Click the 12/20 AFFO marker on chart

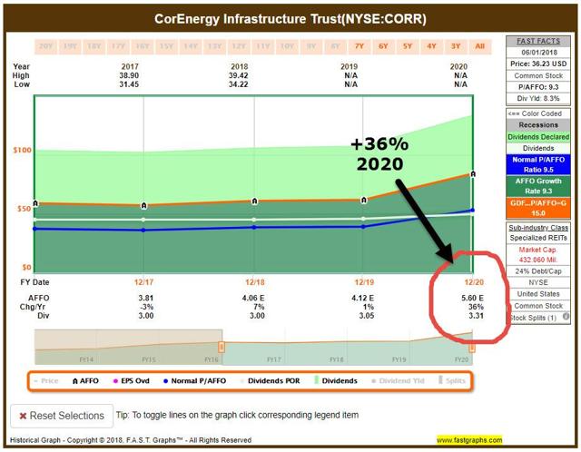tap(473, 173)
